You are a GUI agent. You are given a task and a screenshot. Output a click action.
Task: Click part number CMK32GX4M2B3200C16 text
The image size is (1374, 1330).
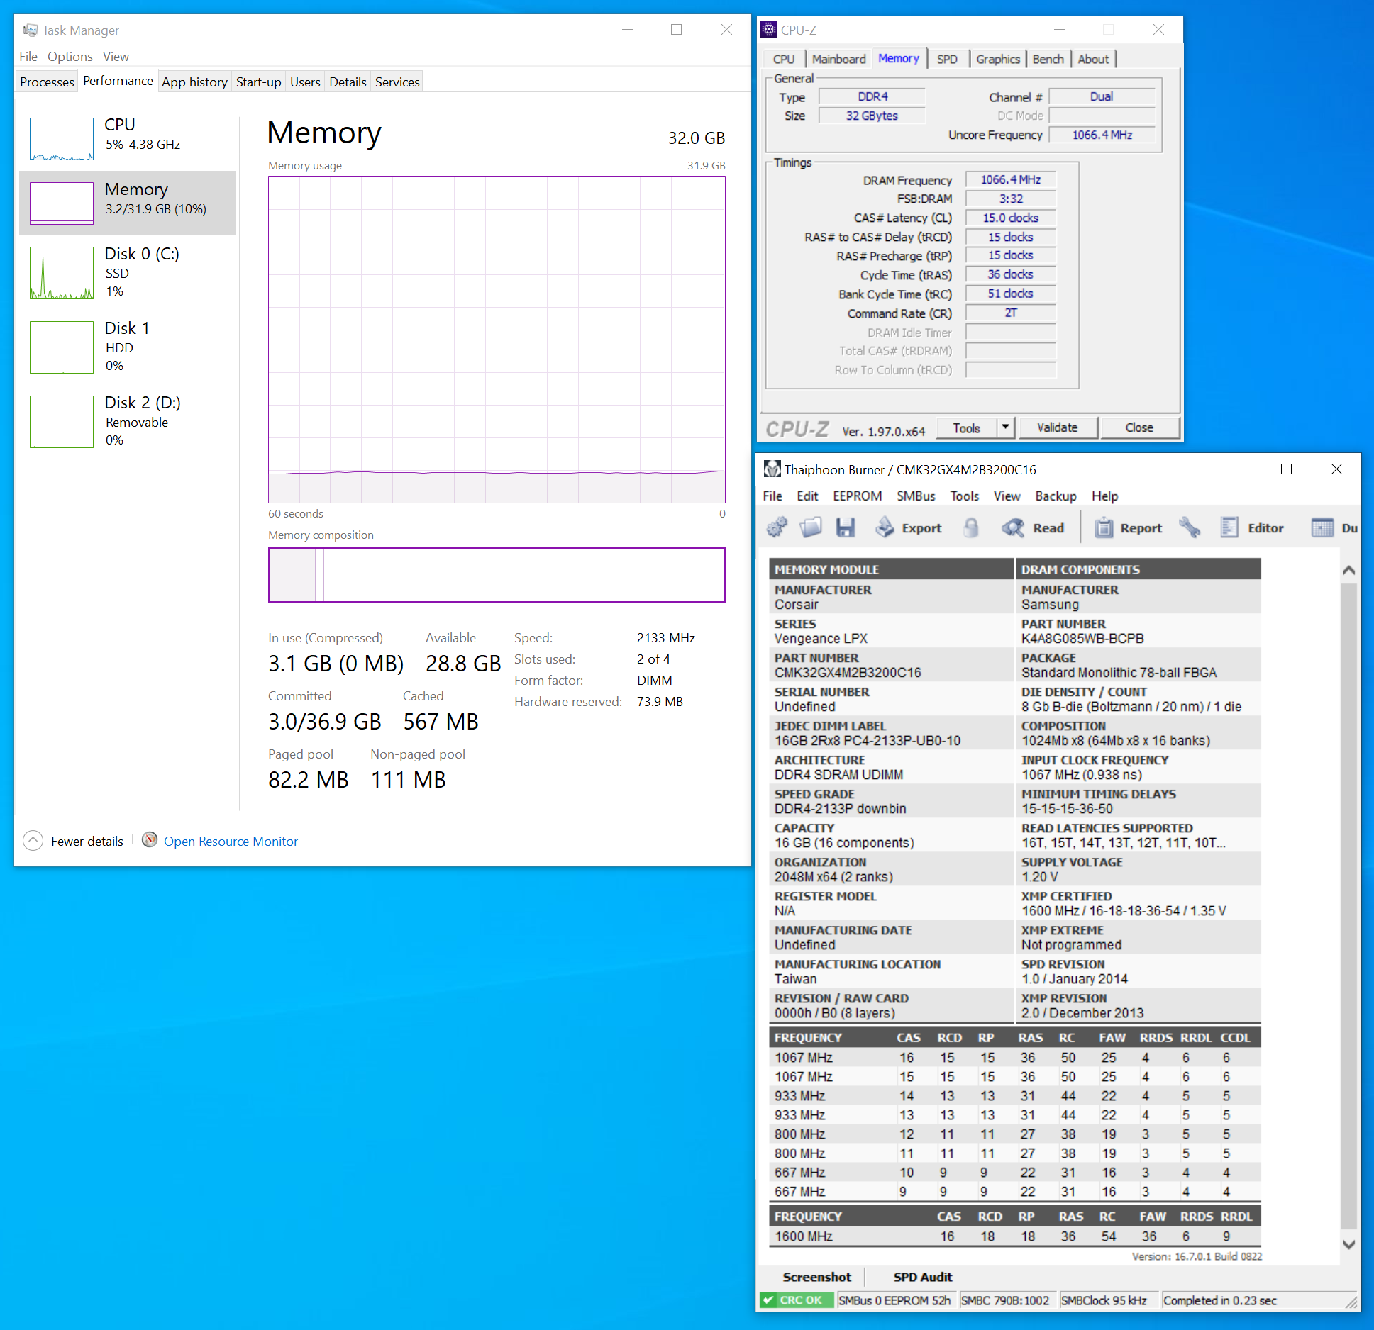[x=848, y=672]
